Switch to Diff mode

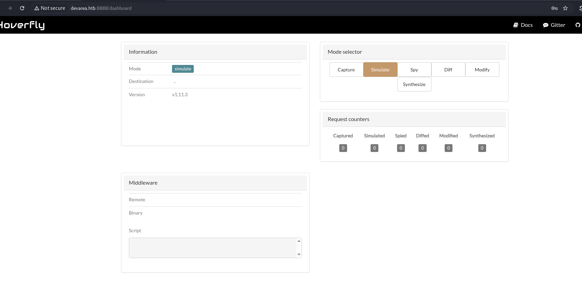click(x=448, y=70)
